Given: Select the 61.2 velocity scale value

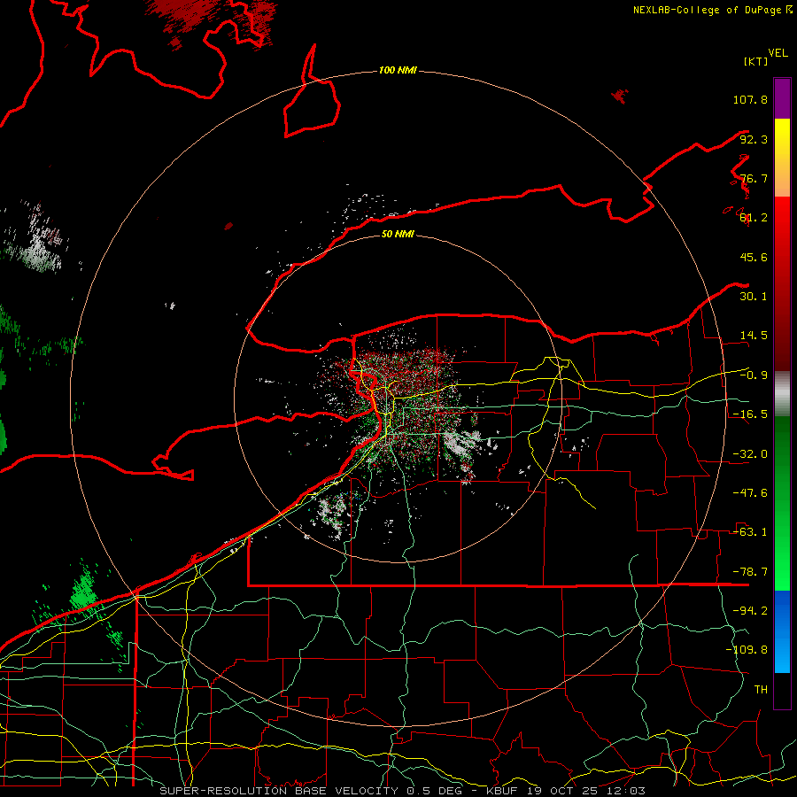Looking at the screenshot, I should pyautogui.click(x=754, y=218).
